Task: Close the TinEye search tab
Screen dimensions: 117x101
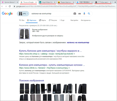Action: coord(111,2)
